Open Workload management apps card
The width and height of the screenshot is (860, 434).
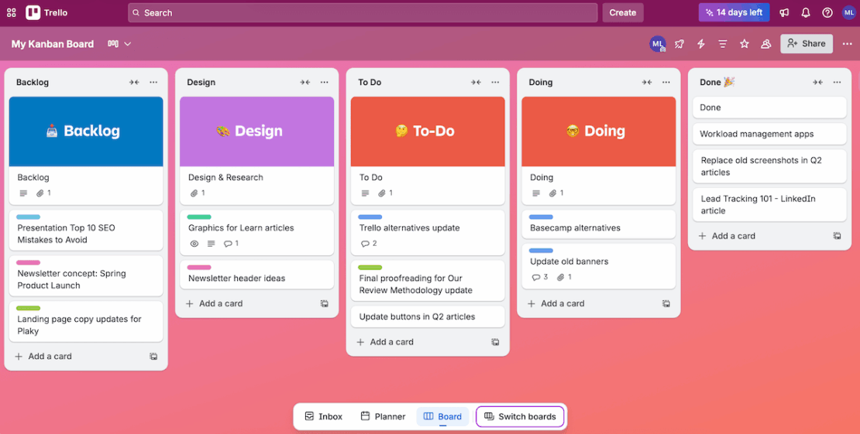pyautogui.click(x=769, y=135)
